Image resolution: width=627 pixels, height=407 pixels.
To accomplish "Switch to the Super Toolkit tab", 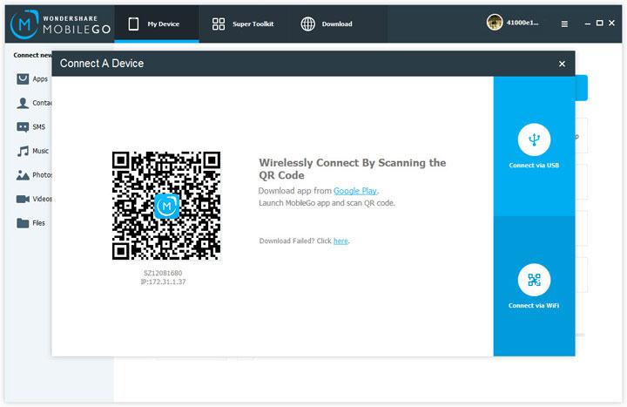I will coord(243,24).
